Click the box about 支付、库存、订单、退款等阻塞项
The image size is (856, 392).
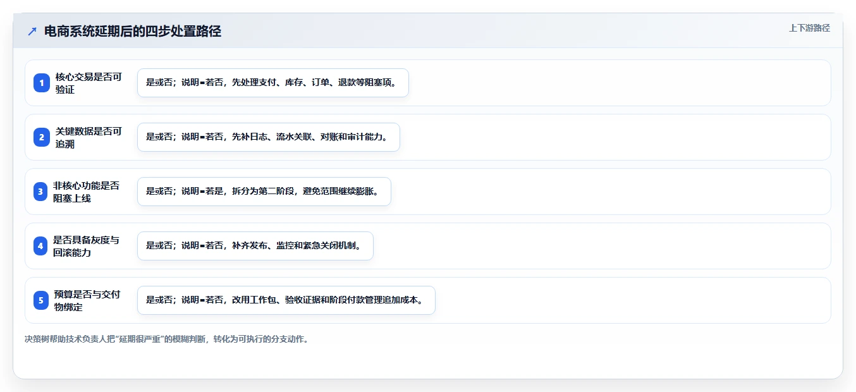273,83
